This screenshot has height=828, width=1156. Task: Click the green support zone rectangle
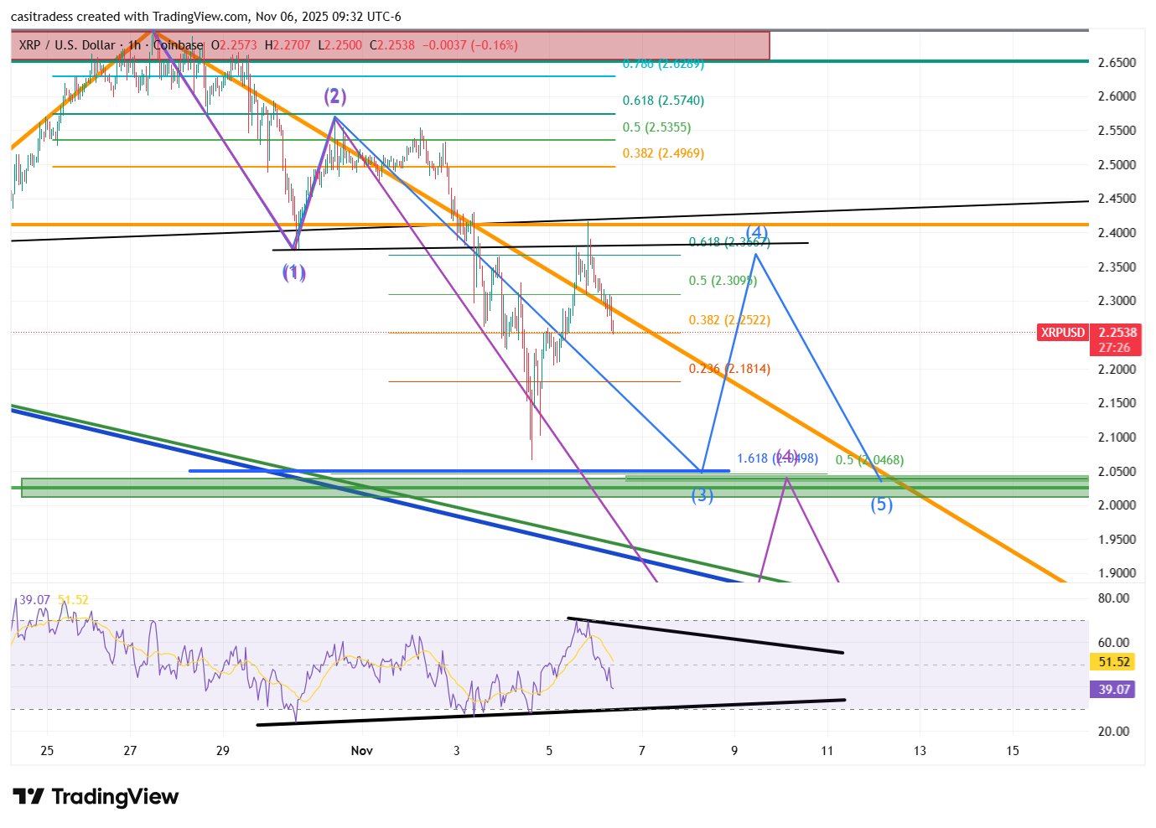[x=335, y=488]
